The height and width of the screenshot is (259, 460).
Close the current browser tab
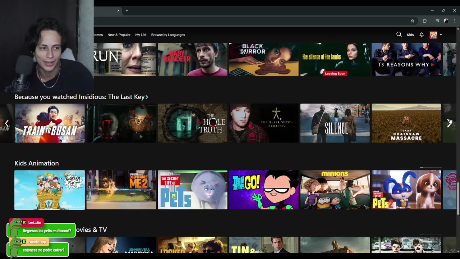[x=118, y=10]
